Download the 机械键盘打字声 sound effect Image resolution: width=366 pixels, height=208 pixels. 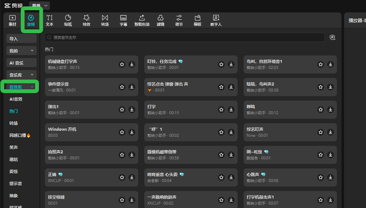coord(132,64)
